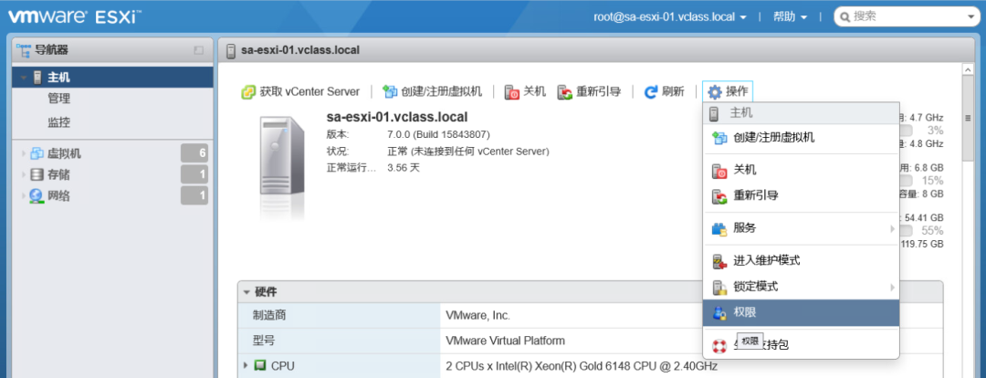Click the 虚拟机 icon in navigator
Viewport: 986px width, 378px height.
pos(37,153)
